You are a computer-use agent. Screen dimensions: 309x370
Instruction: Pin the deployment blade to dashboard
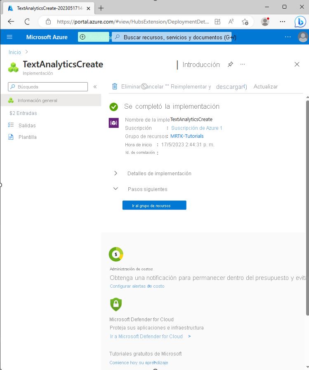230,64
